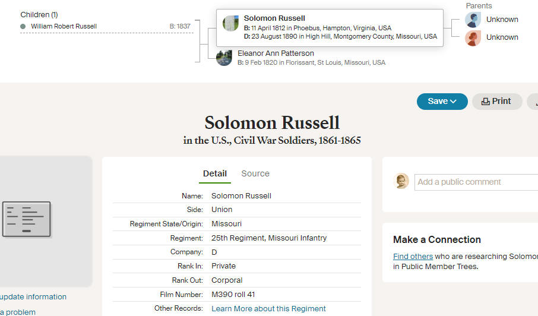Expand the Save dropdown arrow

453,102
